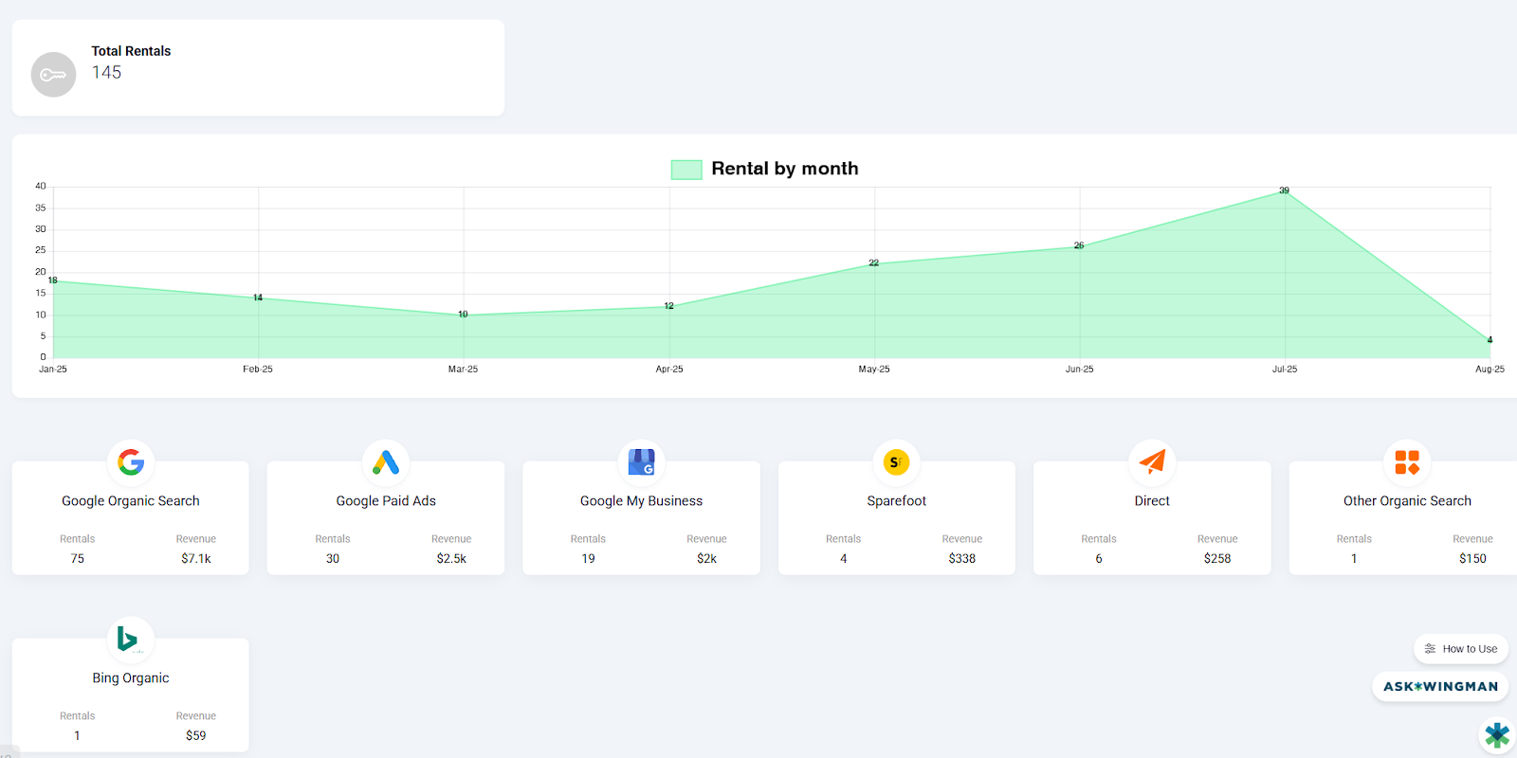This screenshot has height=758, width=1517.
Task: Click Direct revenue $258
Action: 1217,559
